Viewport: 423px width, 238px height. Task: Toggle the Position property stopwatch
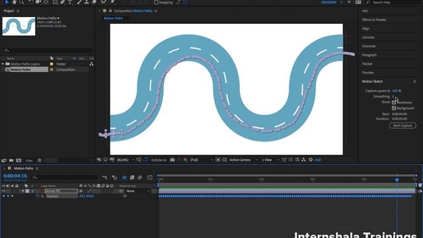(38, 196)
